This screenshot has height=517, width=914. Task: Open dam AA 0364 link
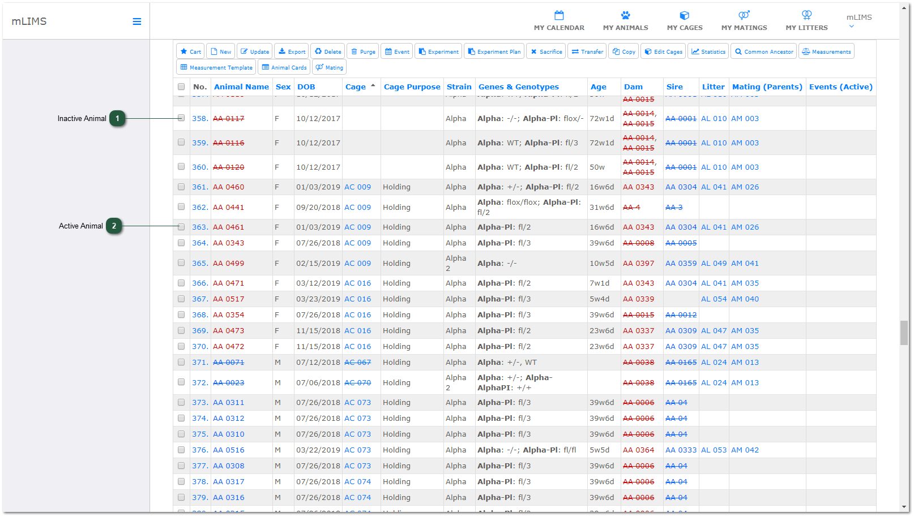click(638, 450)
